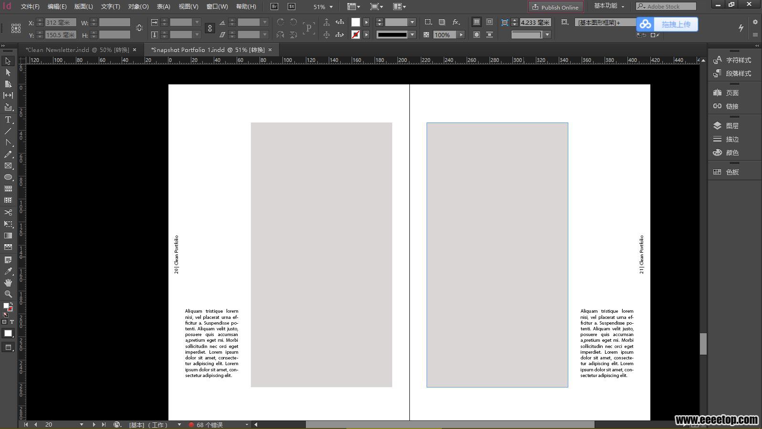
Task: Select the Ellipse tool
Action: [8, 177]
